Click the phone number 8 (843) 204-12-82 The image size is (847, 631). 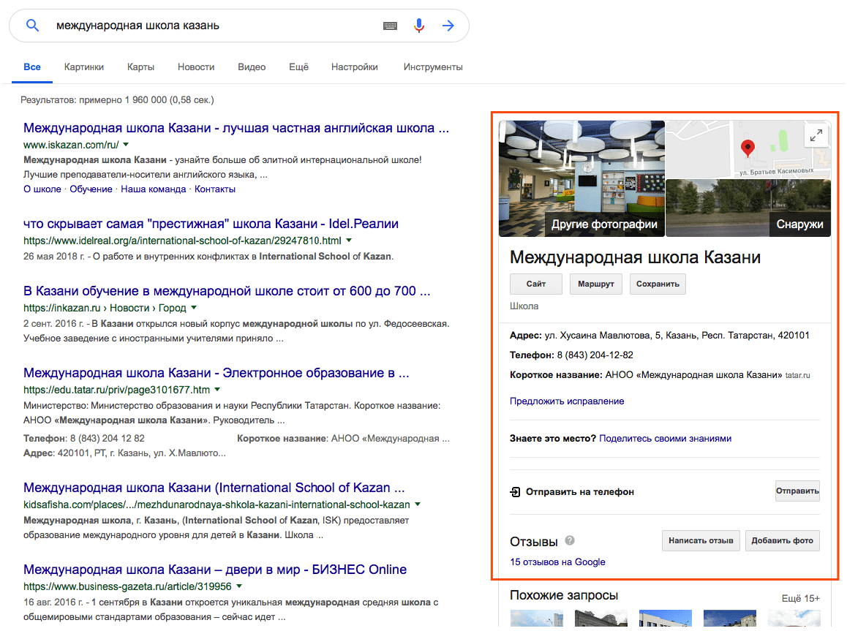click(x=595, y=355)
